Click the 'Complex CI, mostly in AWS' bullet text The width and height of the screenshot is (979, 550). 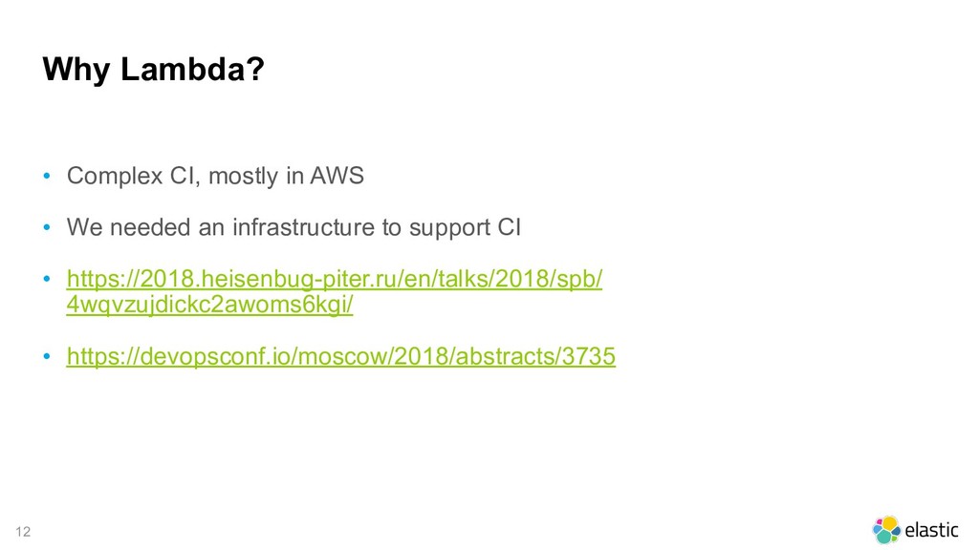tap(215, 176)
